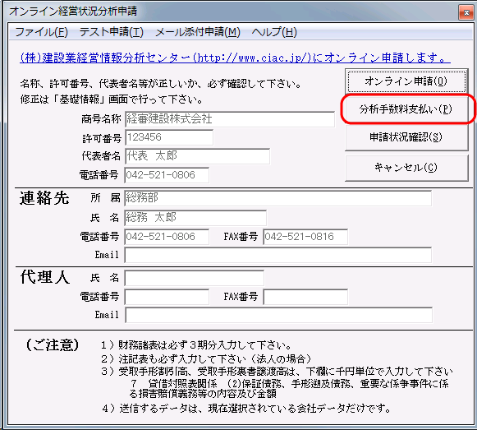Screen dimensions: 477x430
Task: Focus the 連絡先 Email input field
Action: tap(278, 255)
